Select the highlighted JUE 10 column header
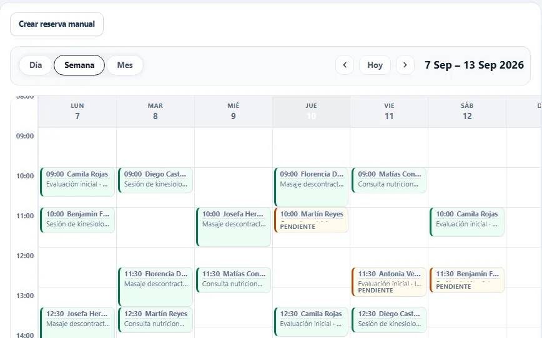 point(312,112)
